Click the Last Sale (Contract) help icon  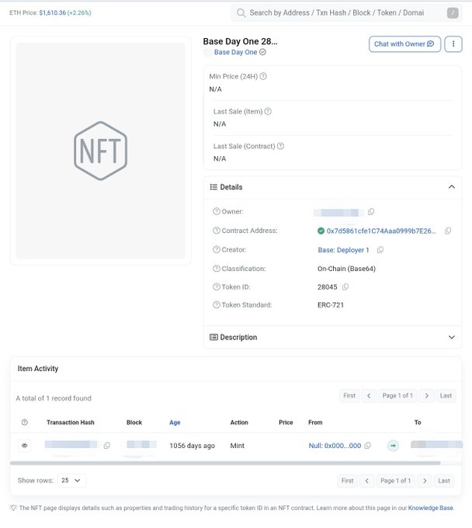280,146
